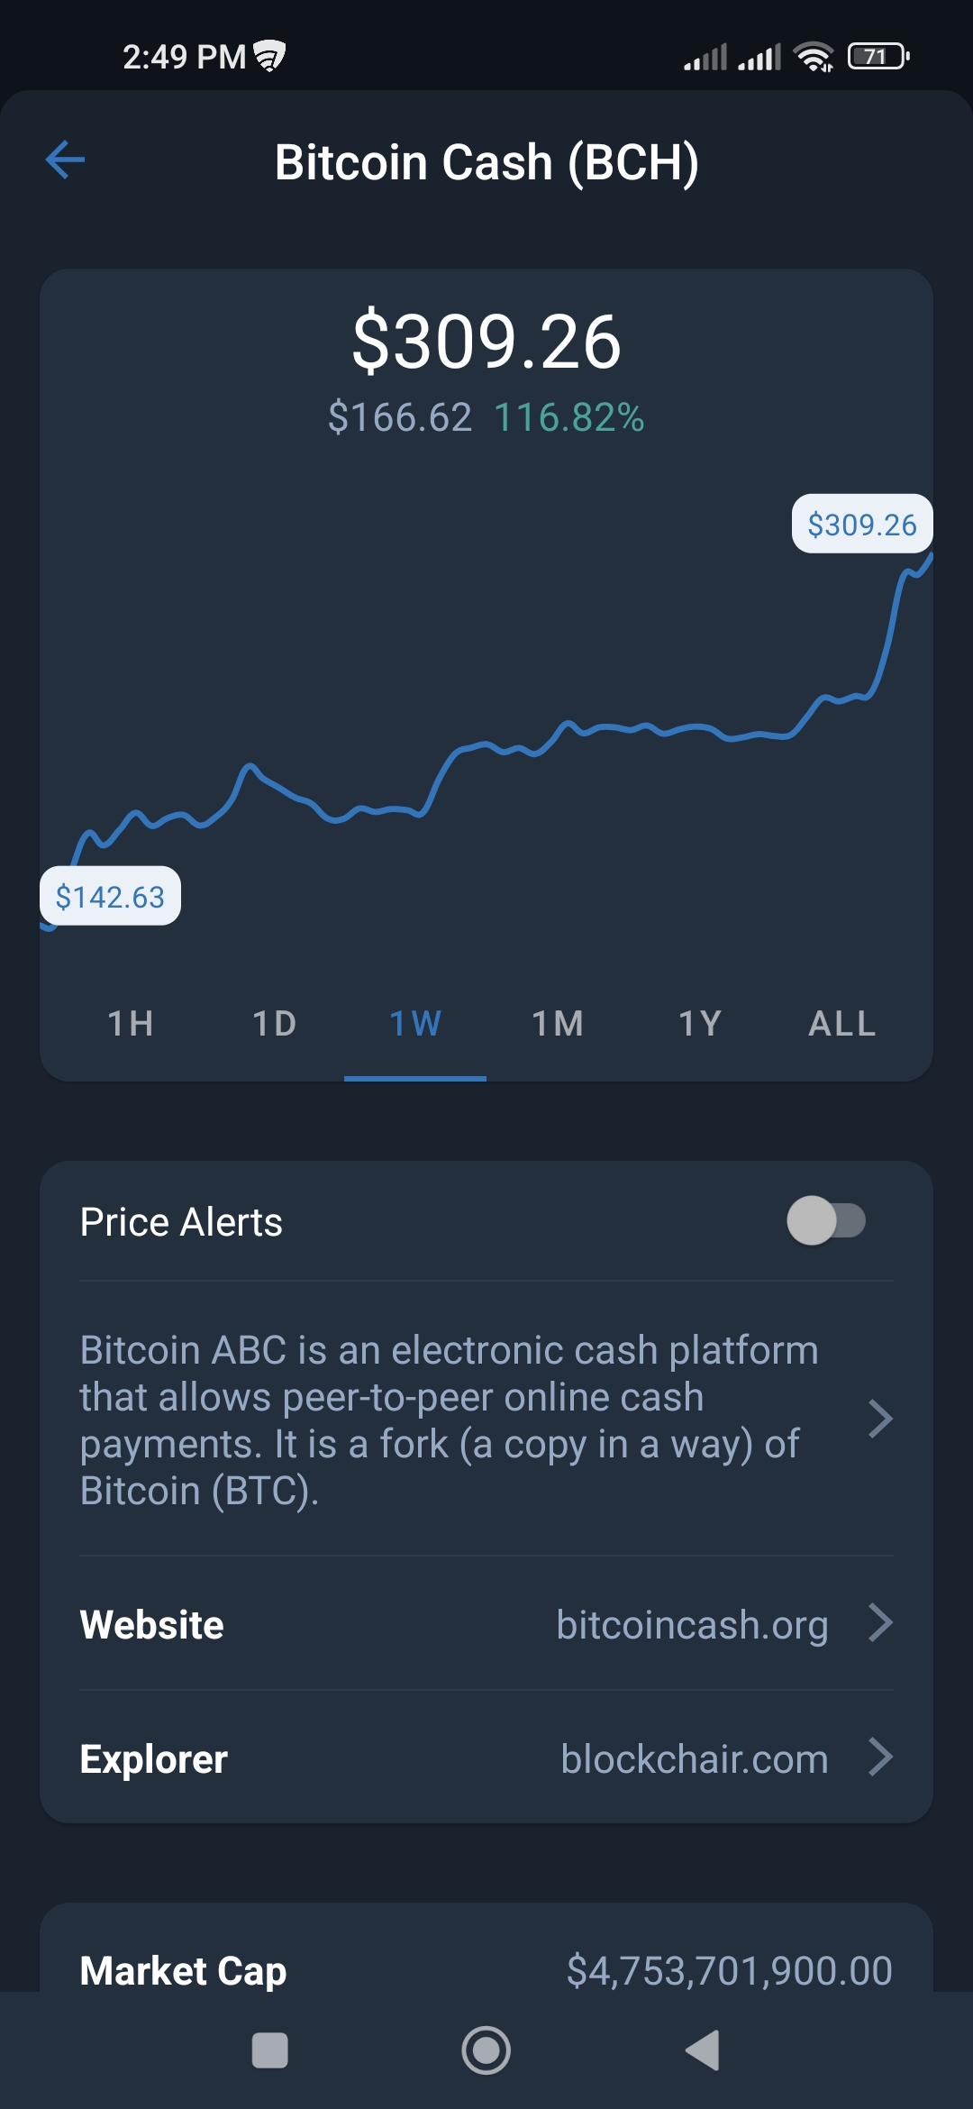Open the bitcoincash.org website link
The image size is (973, 2109).
tap(692, 1624)
